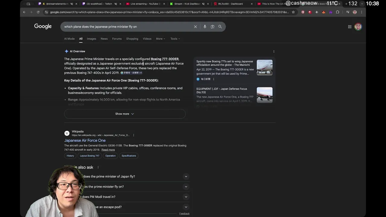Select the Images search tab
The image size is (386, 217).
tap(91, 39)
